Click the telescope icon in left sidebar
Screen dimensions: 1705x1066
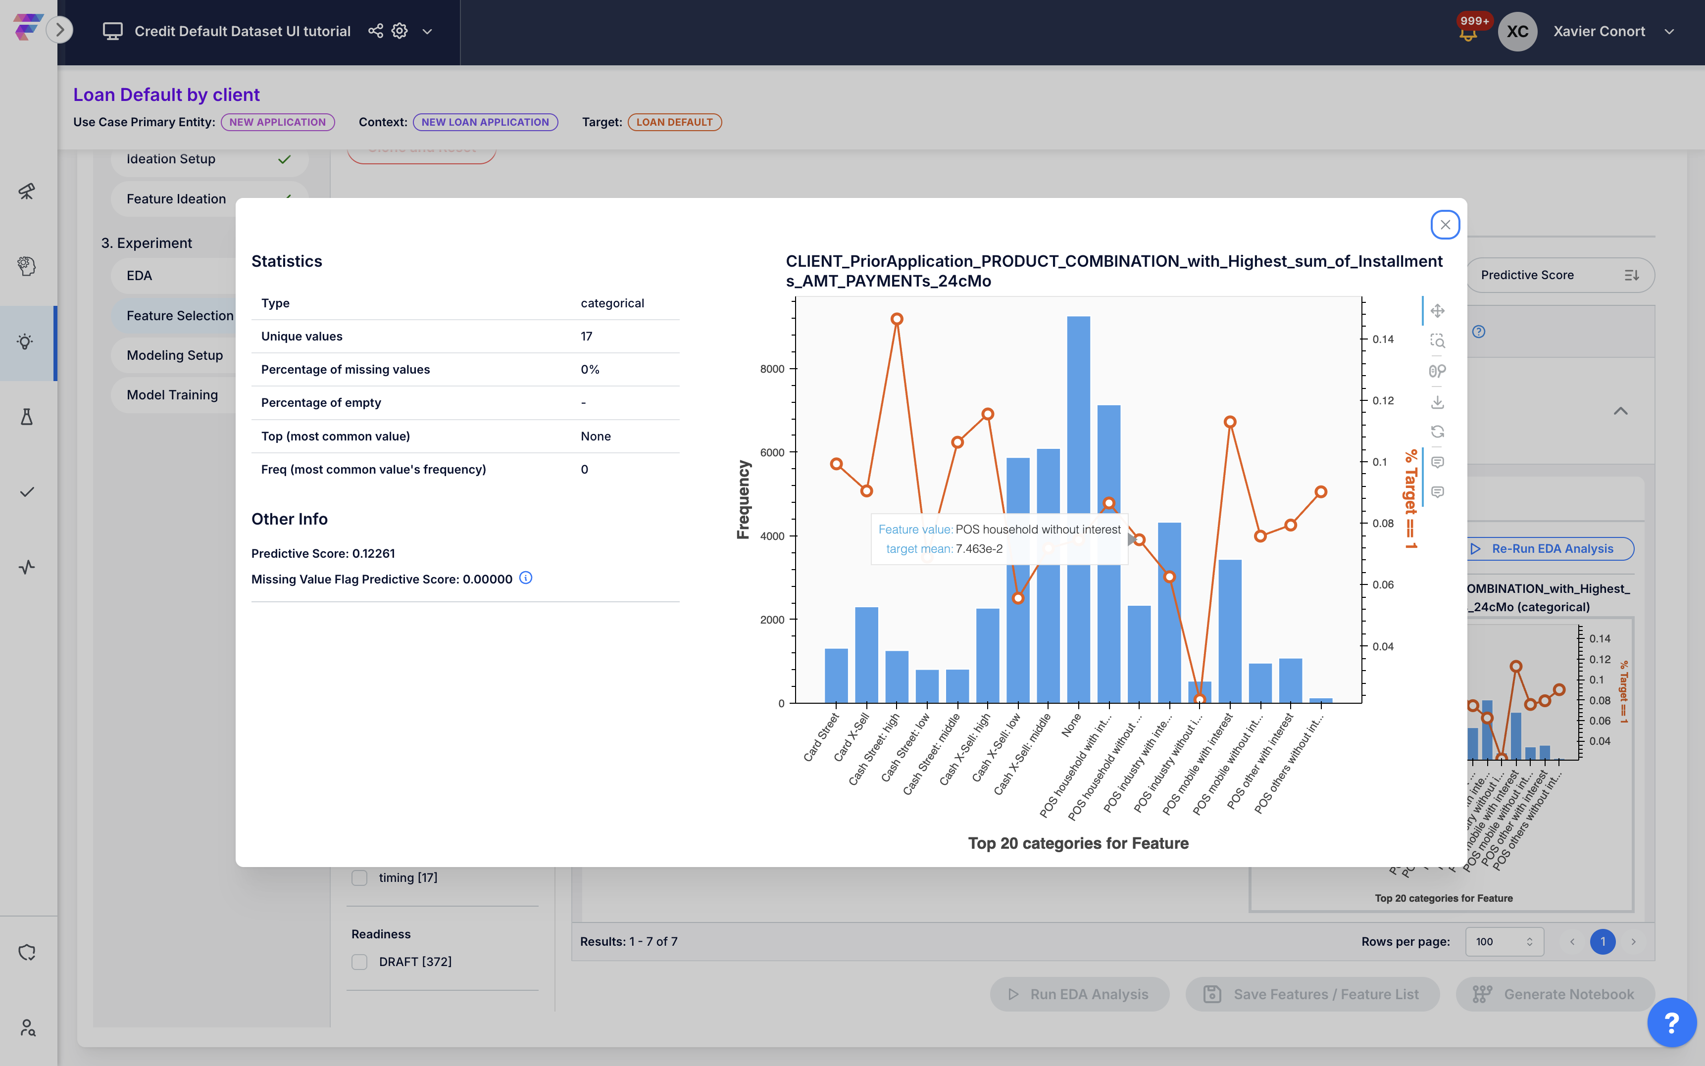[x=27, y=191]
